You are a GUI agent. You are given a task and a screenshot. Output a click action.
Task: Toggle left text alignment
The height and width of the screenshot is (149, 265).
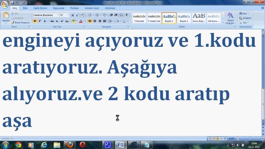point(90,21)
